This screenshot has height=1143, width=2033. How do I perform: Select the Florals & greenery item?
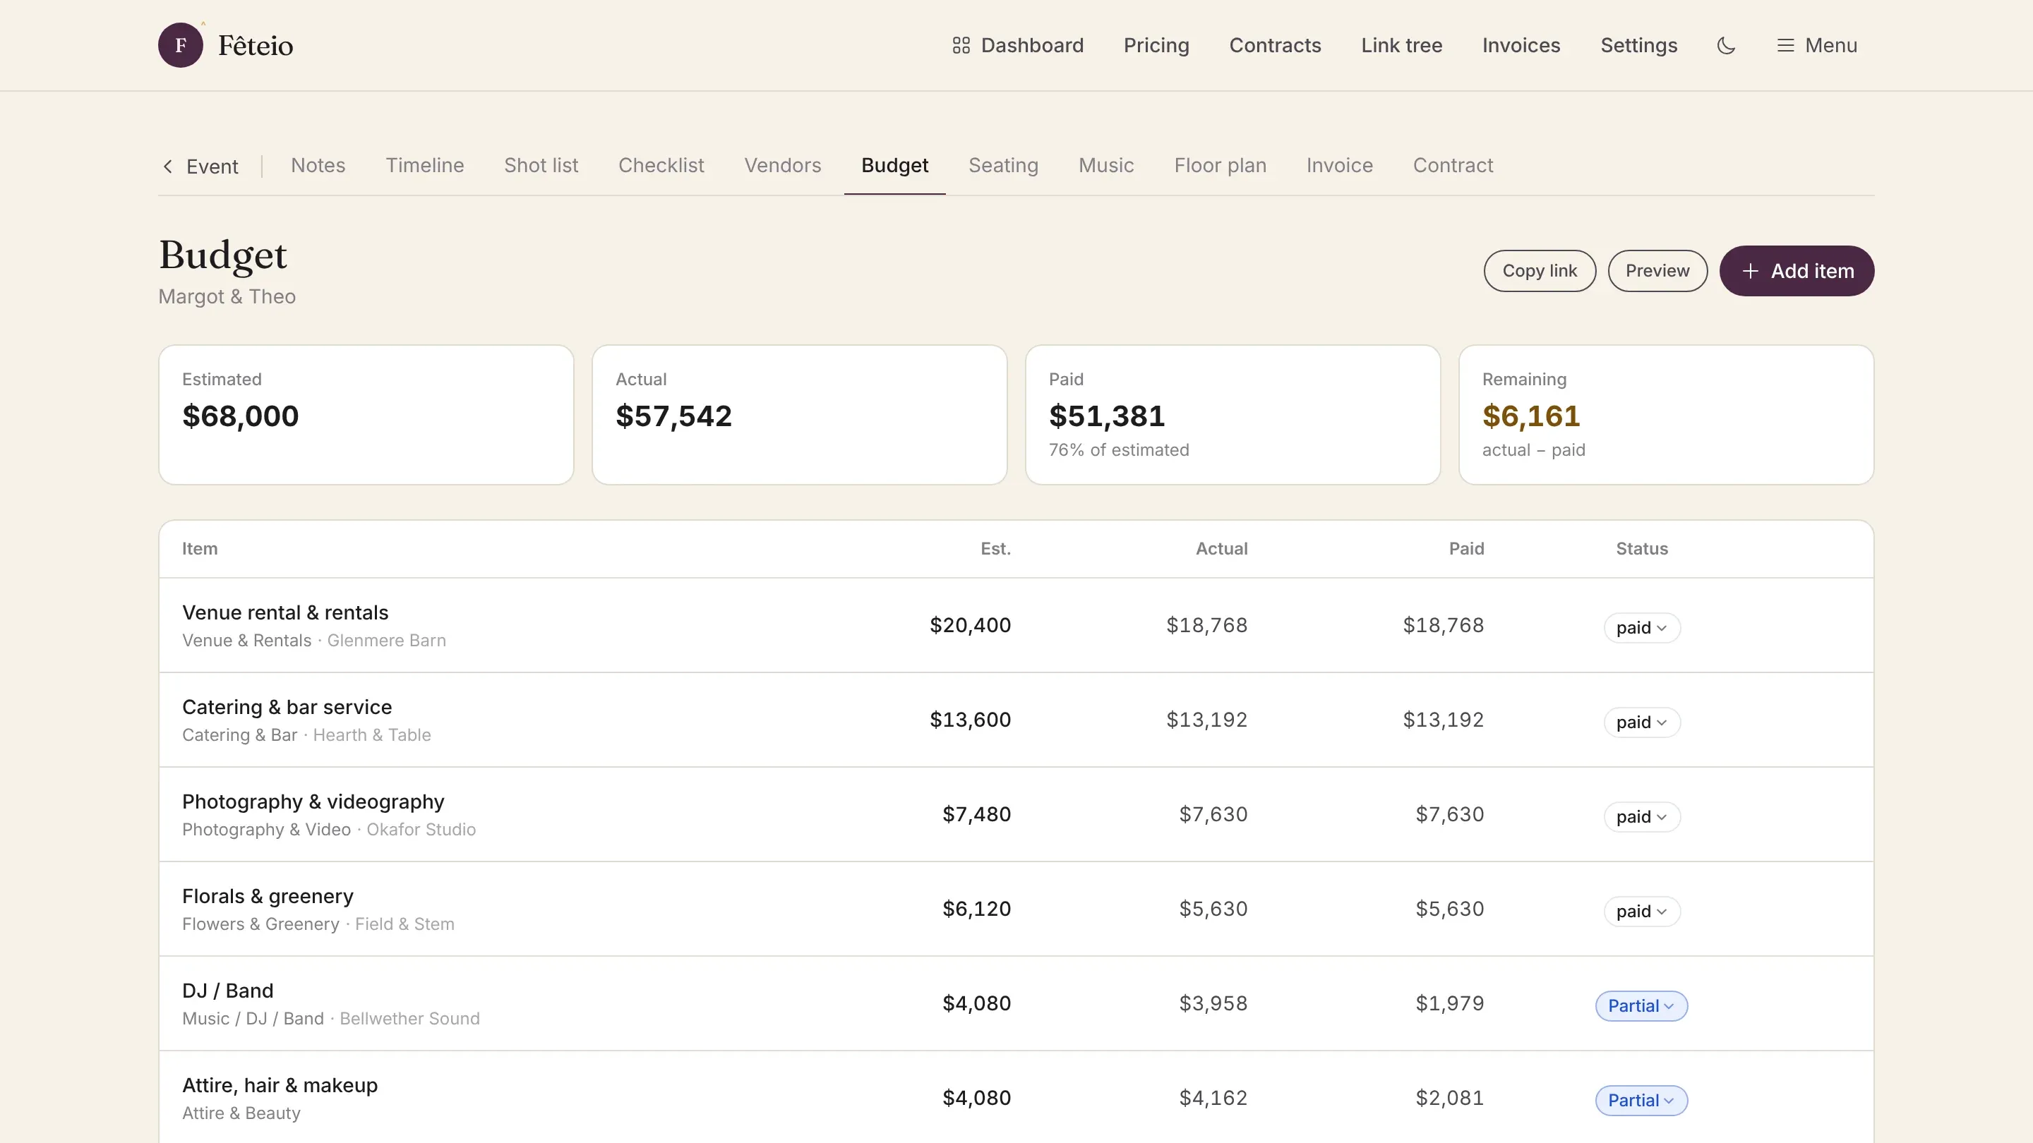[x=268, y=897]
